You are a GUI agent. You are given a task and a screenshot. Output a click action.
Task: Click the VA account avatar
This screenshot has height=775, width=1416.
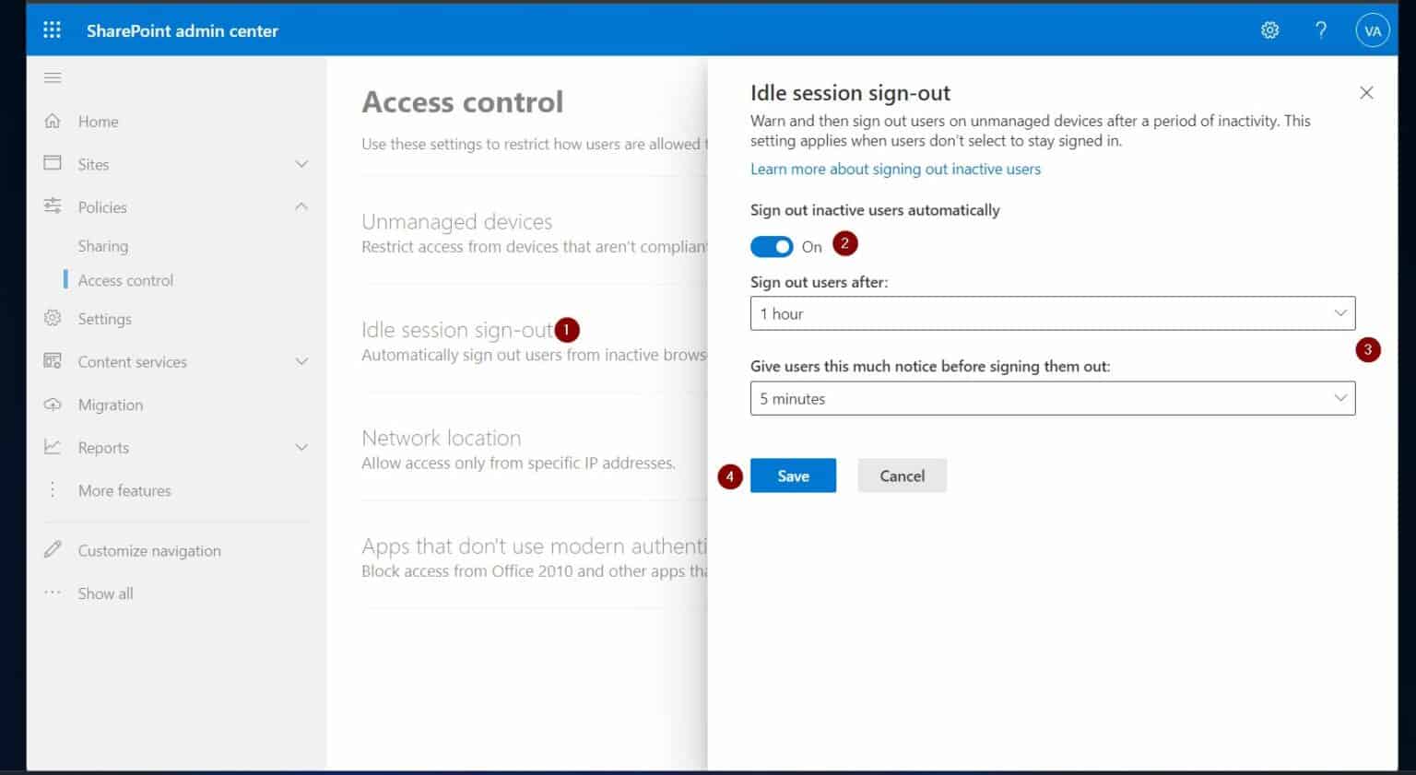pos(1373,29)
